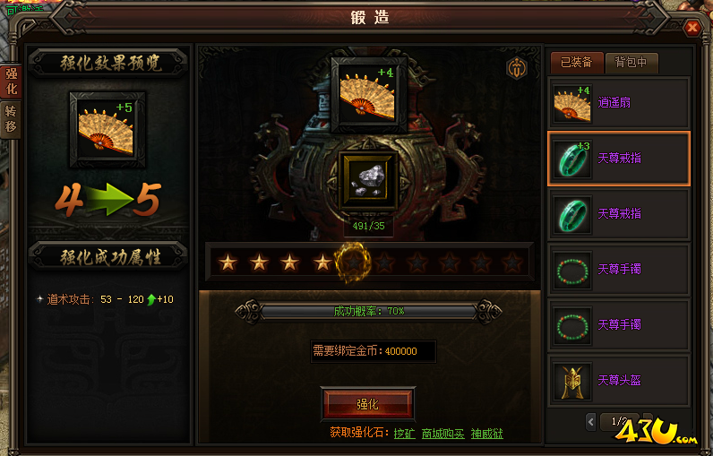Click the 强化 strengthen button
Image resolution: width=713 pixels, height=456 pixels.
coord(367,404)
